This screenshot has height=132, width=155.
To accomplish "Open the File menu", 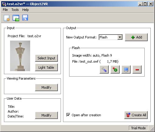I will (5, 10).
